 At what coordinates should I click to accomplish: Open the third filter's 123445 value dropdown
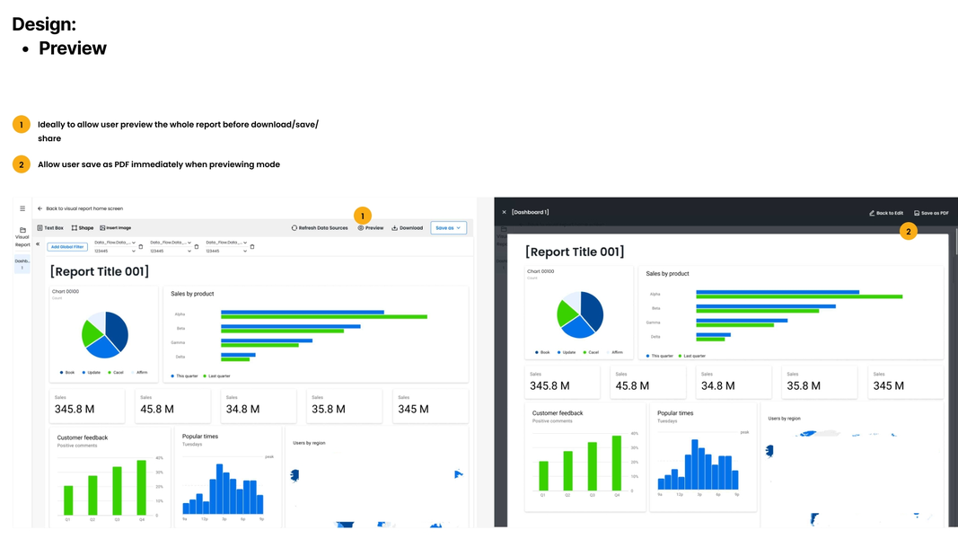pyautogui.click(x=226, y=252)
